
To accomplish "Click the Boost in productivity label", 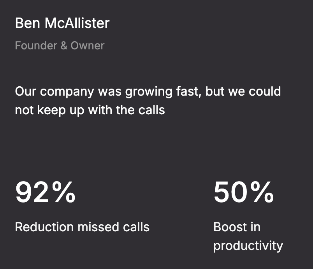I will pyautogui.click(x=248, y=236).
